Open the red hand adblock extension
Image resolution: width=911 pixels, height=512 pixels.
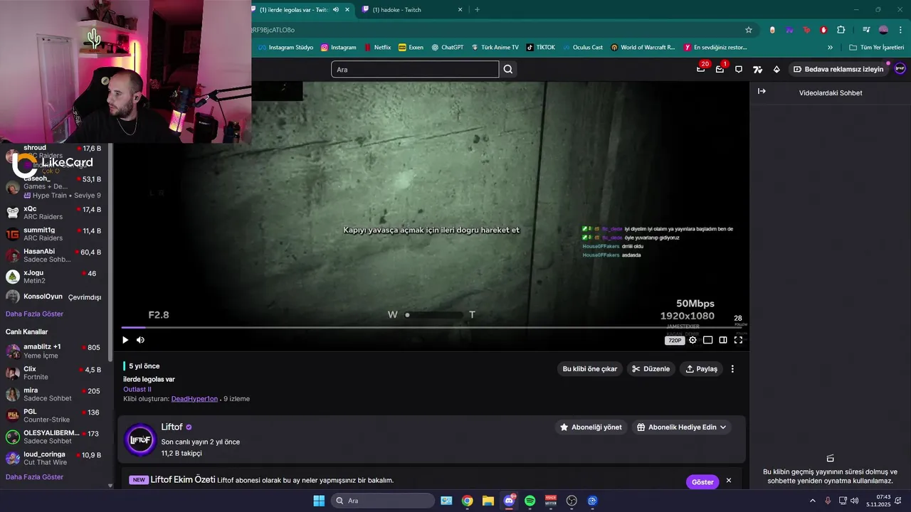coord(823,30)
